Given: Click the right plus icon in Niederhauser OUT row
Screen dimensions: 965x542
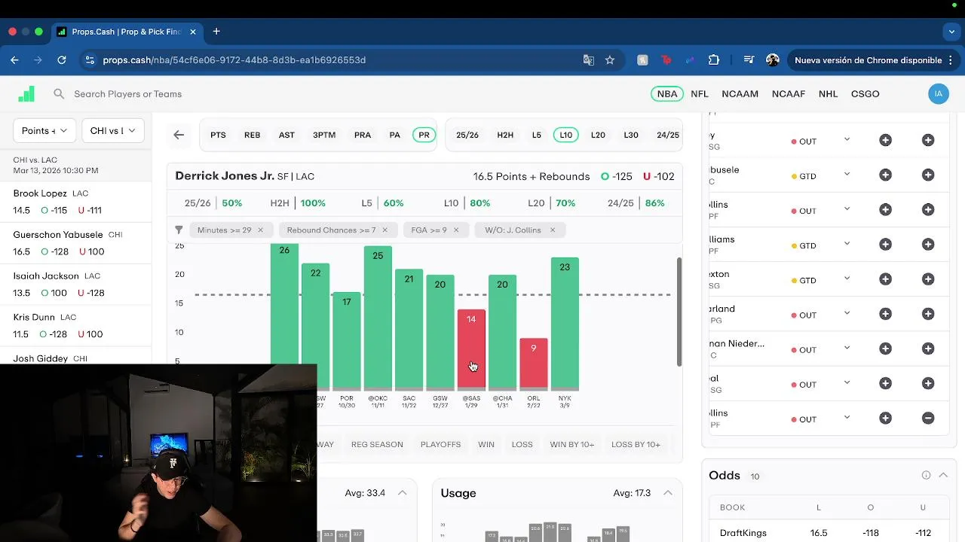Looking at the screenshot, I should tap(928, 349).
